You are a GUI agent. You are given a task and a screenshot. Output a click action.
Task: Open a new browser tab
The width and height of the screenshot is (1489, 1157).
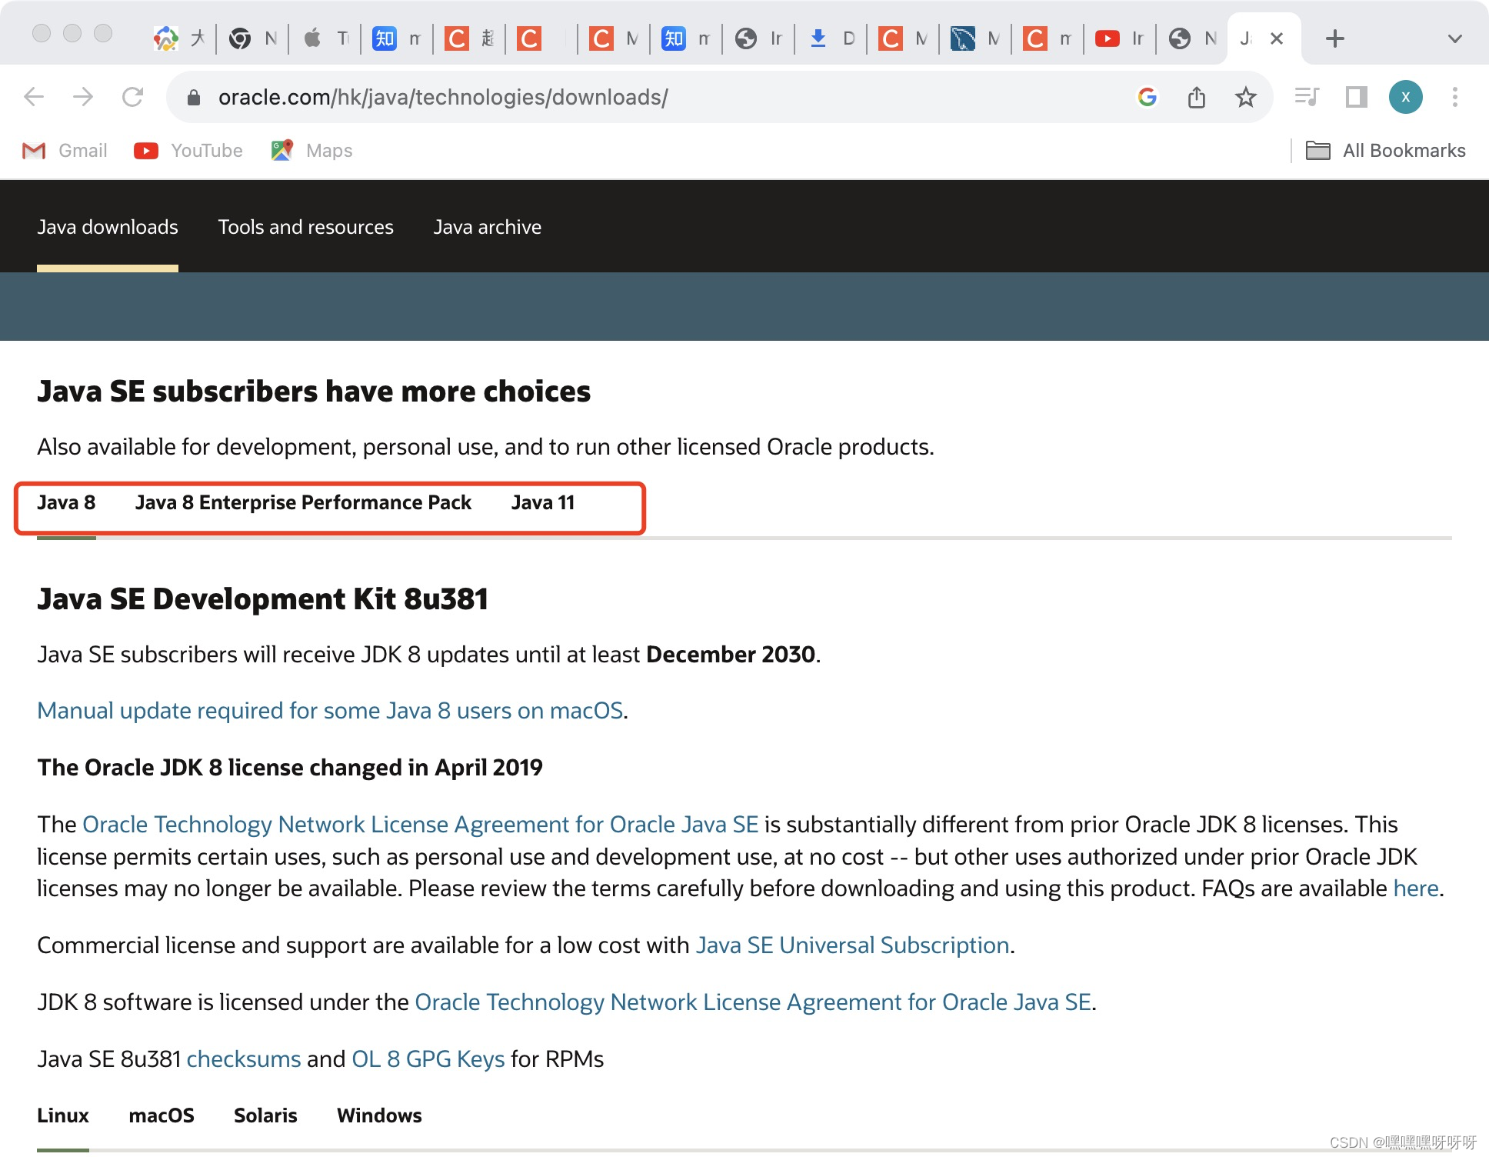click(1335, 38)
